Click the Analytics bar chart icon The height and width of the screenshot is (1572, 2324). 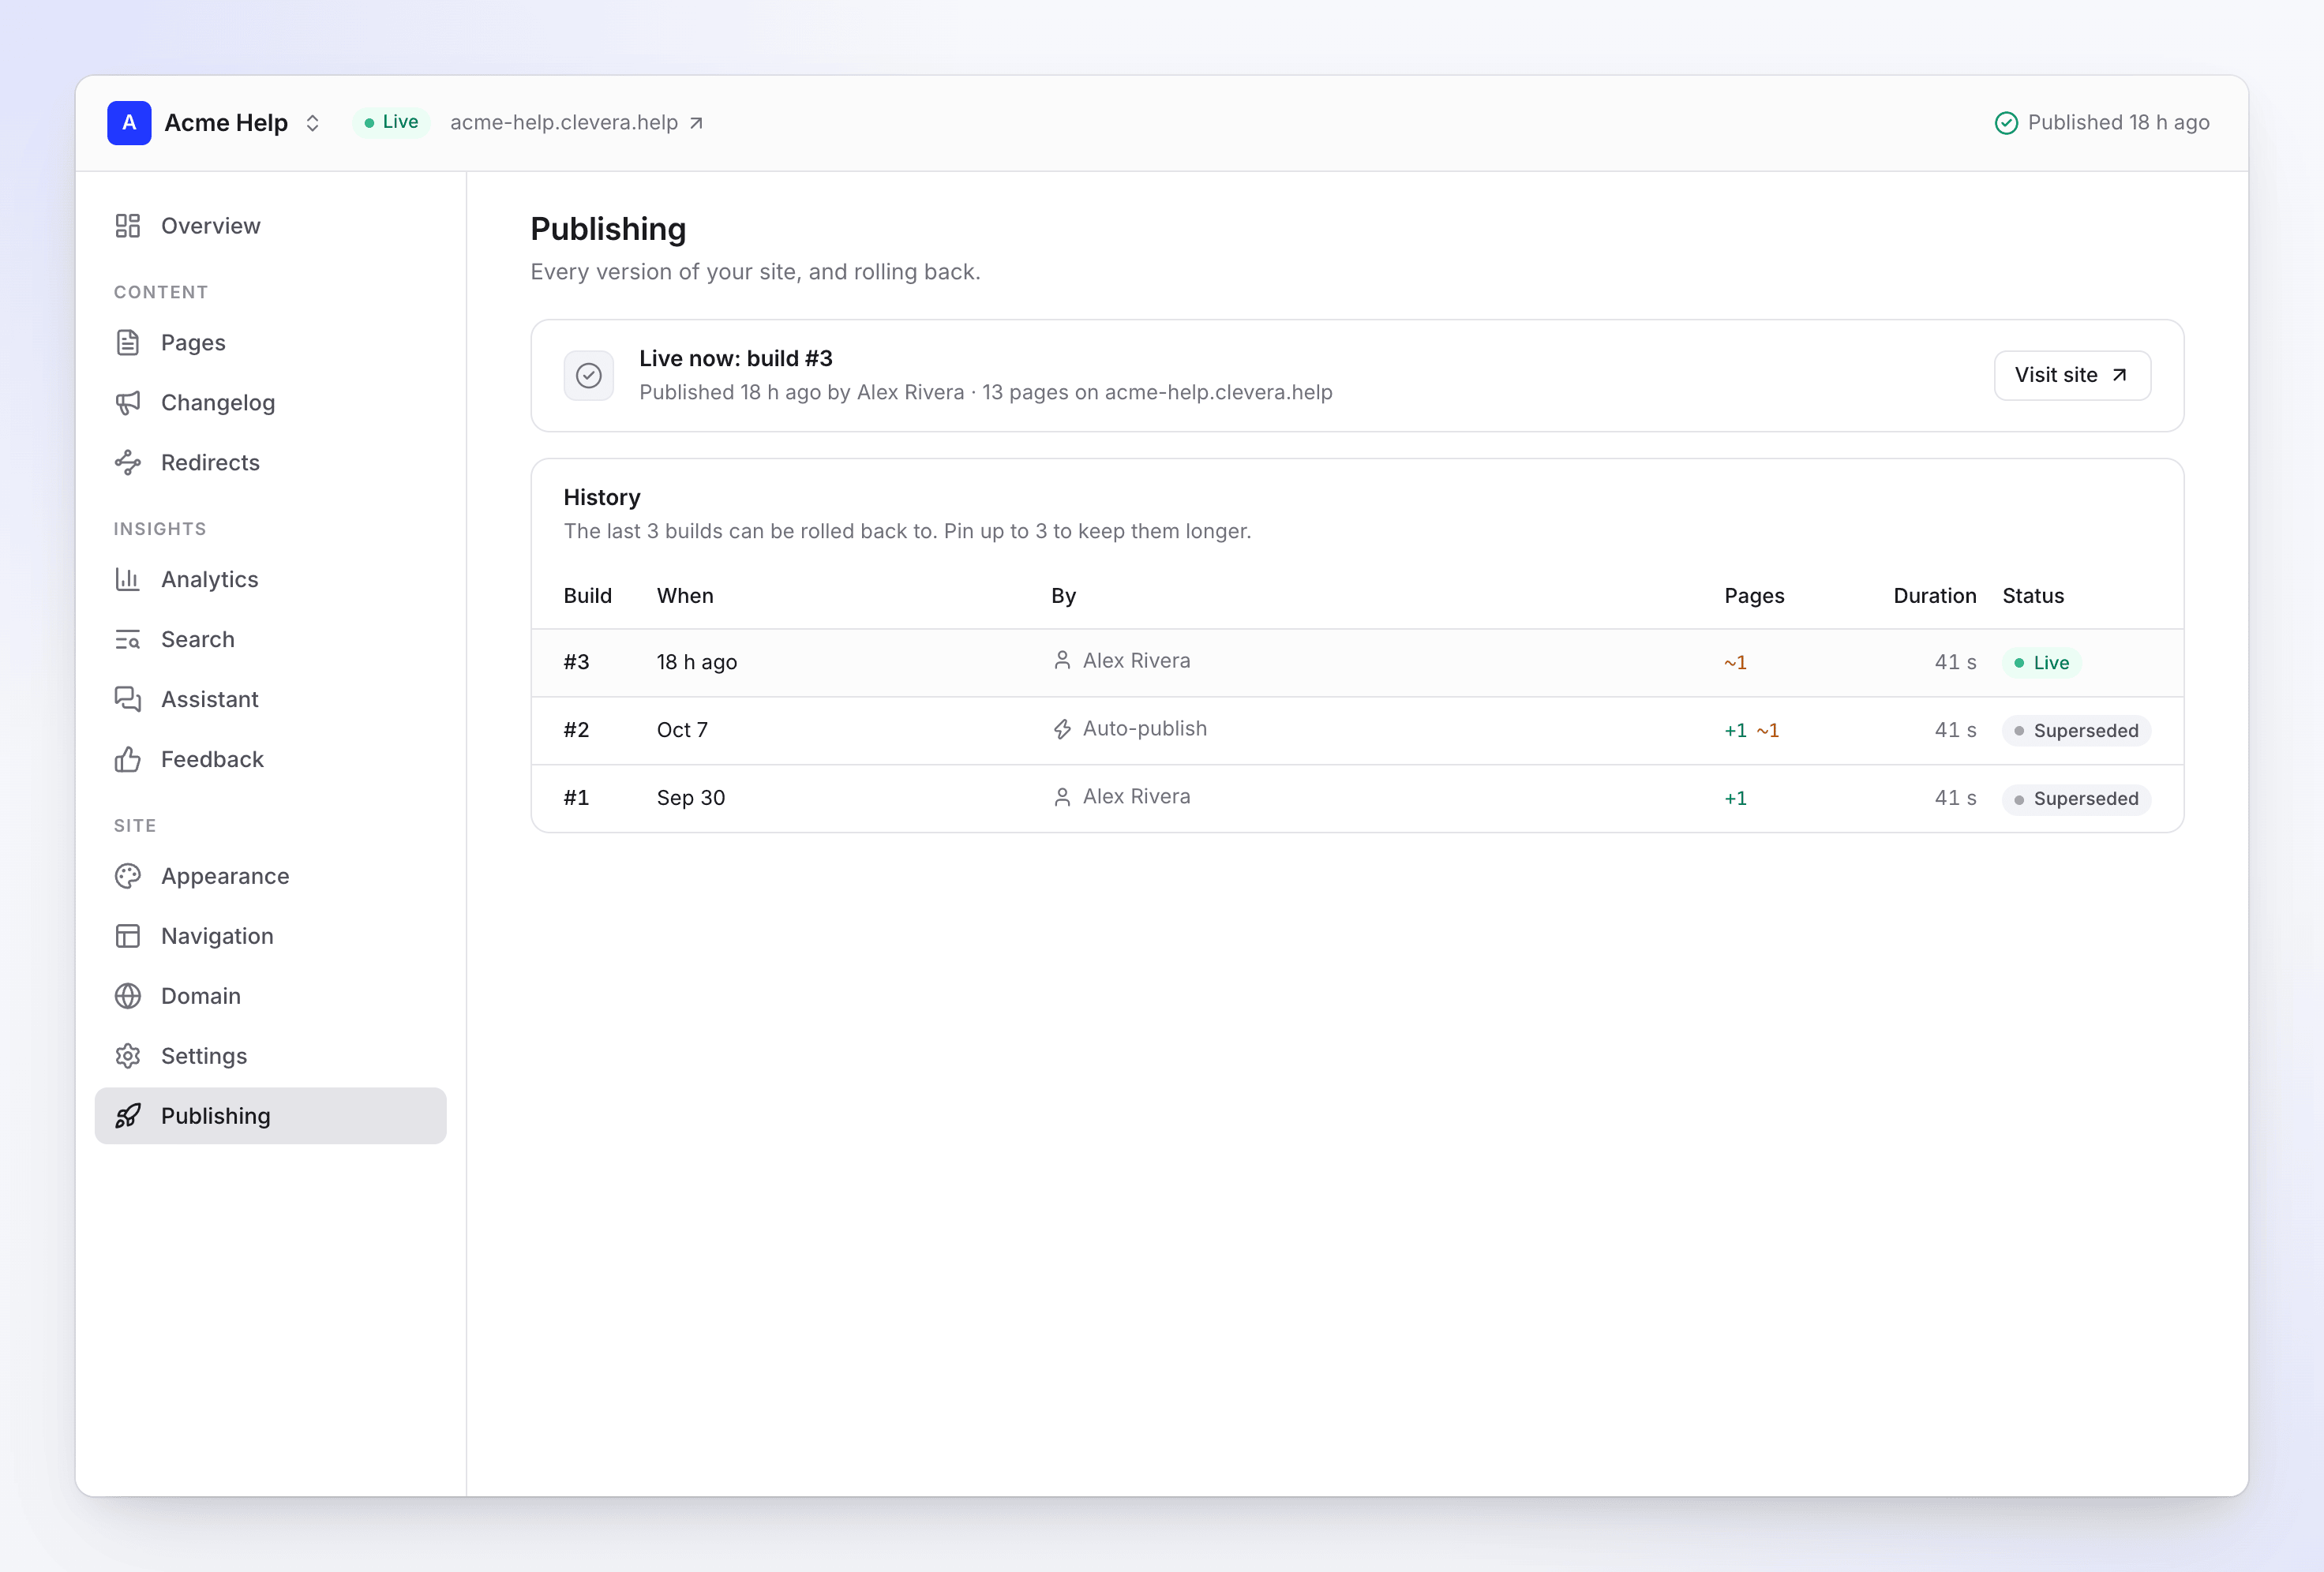(128, 580)
